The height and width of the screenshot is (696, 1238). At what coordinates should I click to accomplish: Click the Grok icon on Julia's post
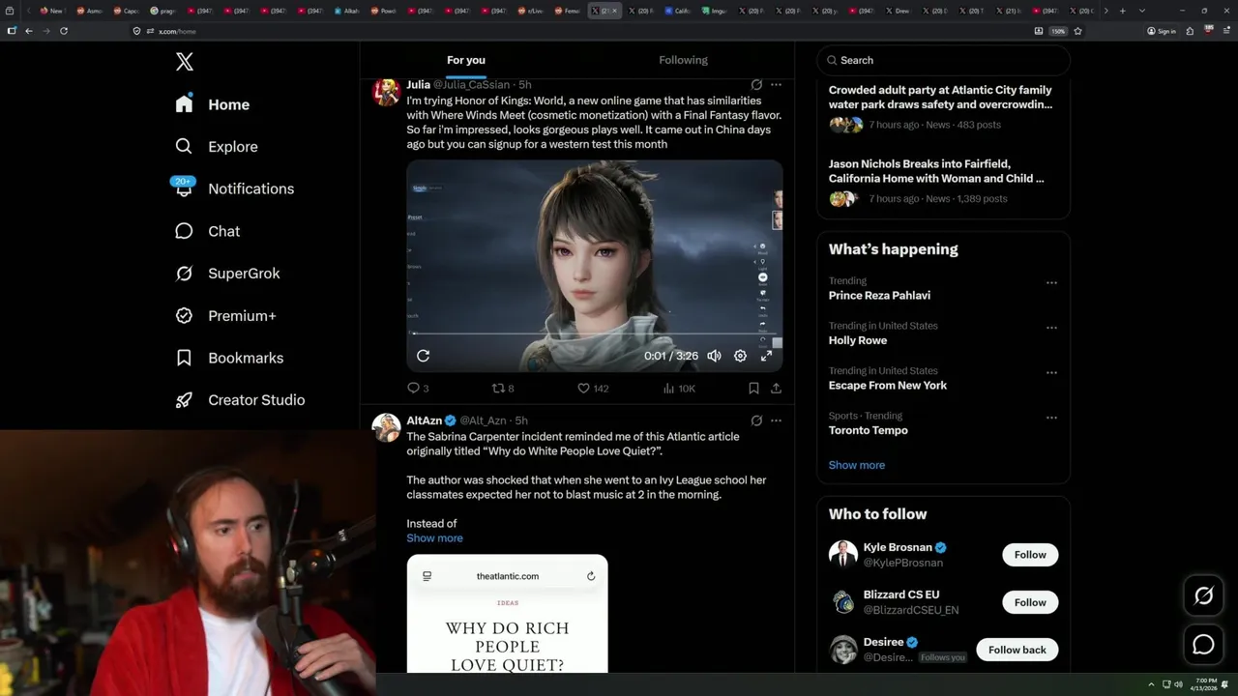[756, 85]
